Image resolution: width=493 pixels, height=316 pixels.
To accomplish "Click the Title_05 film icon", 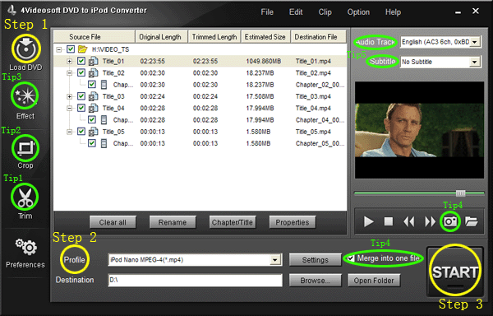I will click(94, 132).
